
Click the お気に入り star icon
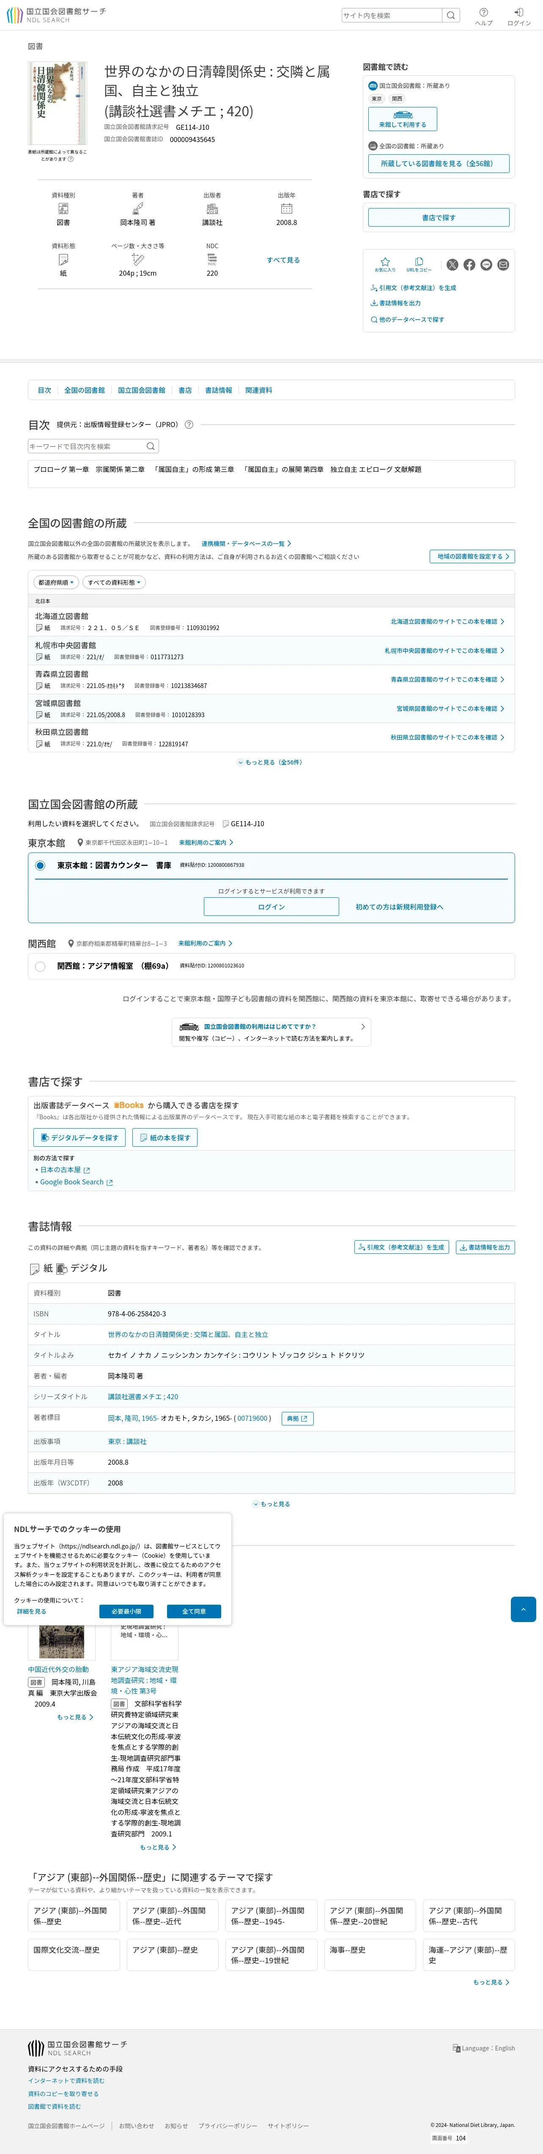point(385,264)
